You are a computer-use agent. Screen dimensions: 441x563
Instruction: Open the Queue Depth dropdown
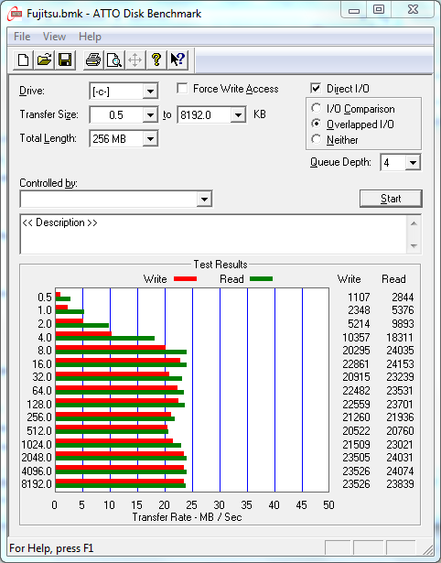click(x=413, y=163)
